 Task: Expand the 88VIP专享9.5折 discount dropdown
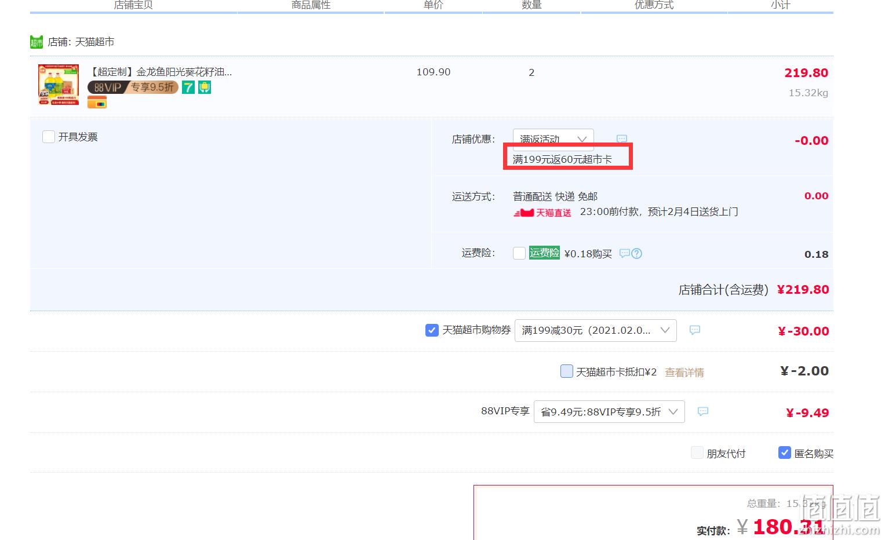click(609, 412)
